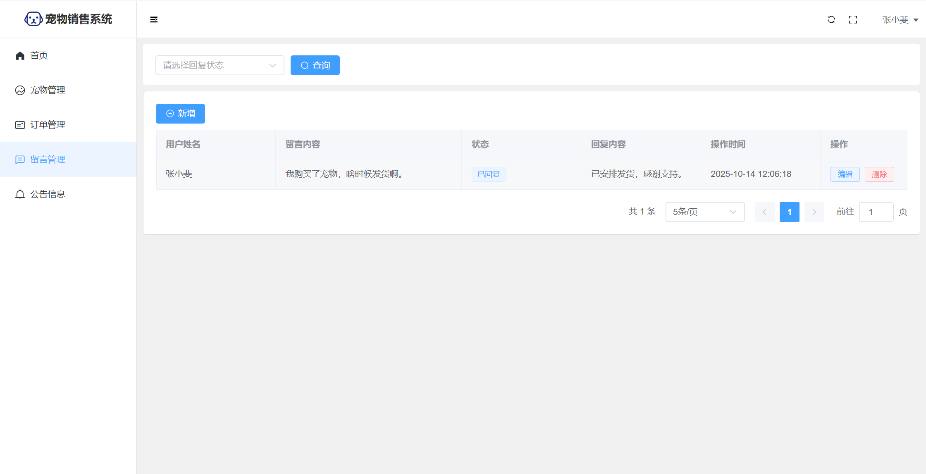926x474 pixels.
Task: Click 删除 for 张小斐's message
Action: click(x=879, y=174)
